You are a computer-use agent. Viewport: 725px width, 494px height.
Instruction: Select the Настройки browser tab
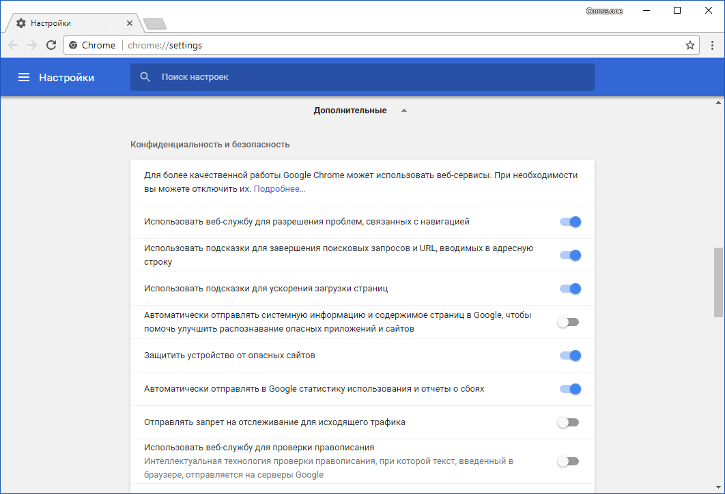68,23
